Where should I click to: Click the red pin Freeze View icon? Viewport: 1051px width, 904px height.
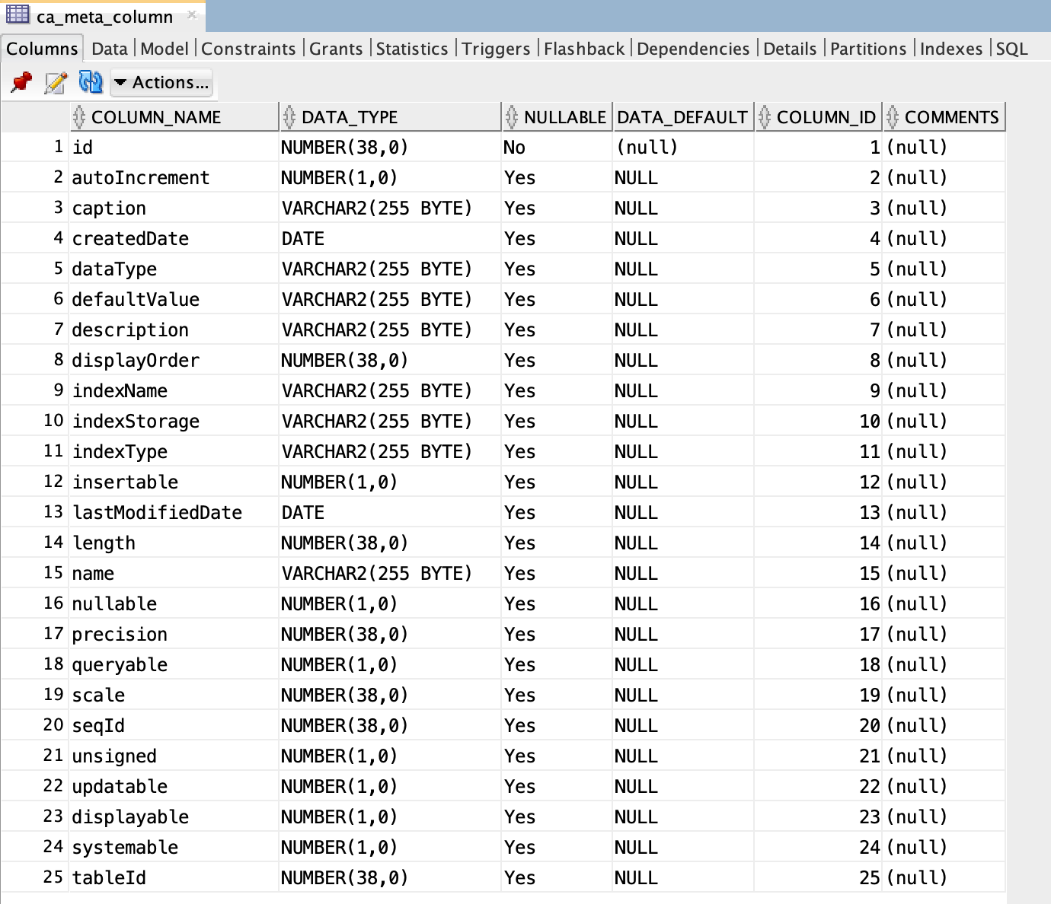pos(21,82)
